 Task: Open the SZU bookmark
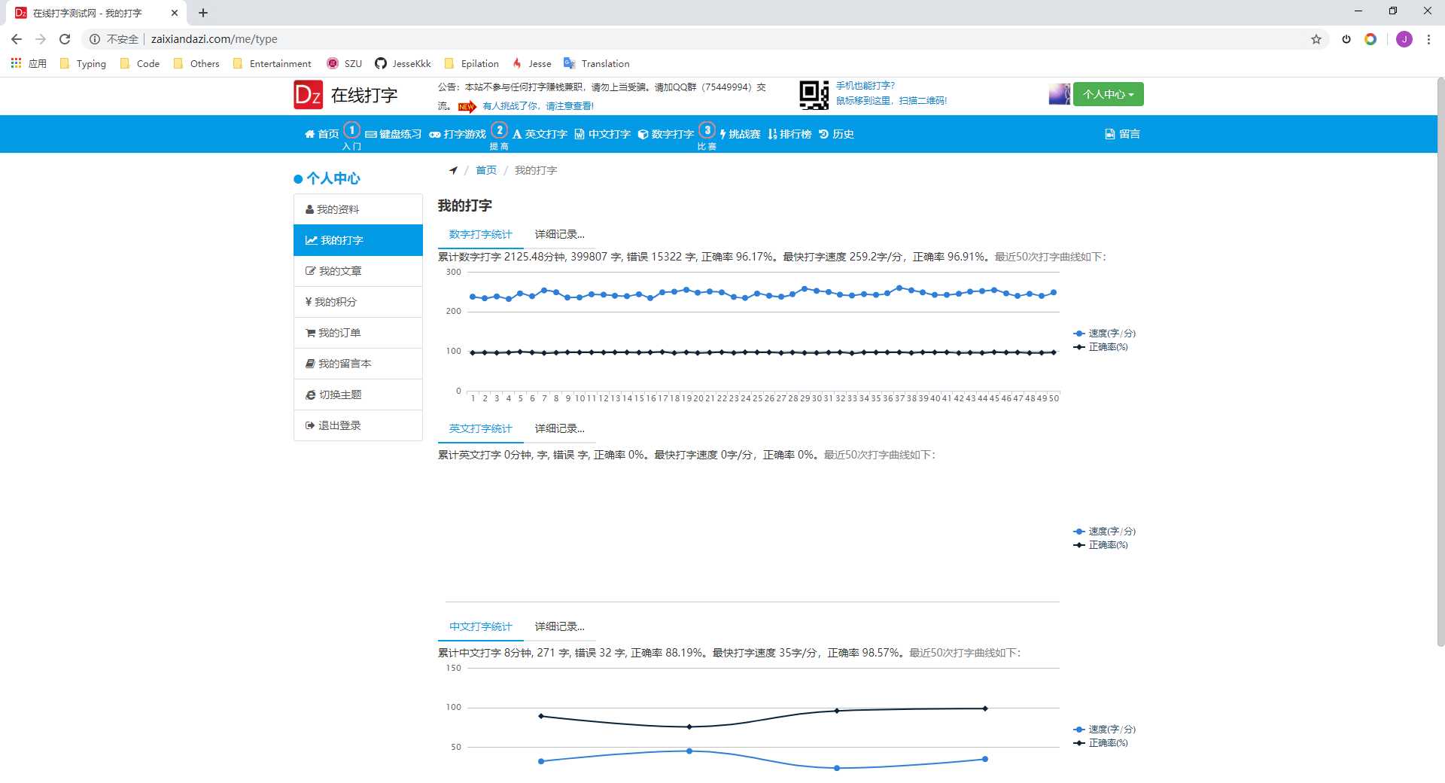[x=345, y=64]
